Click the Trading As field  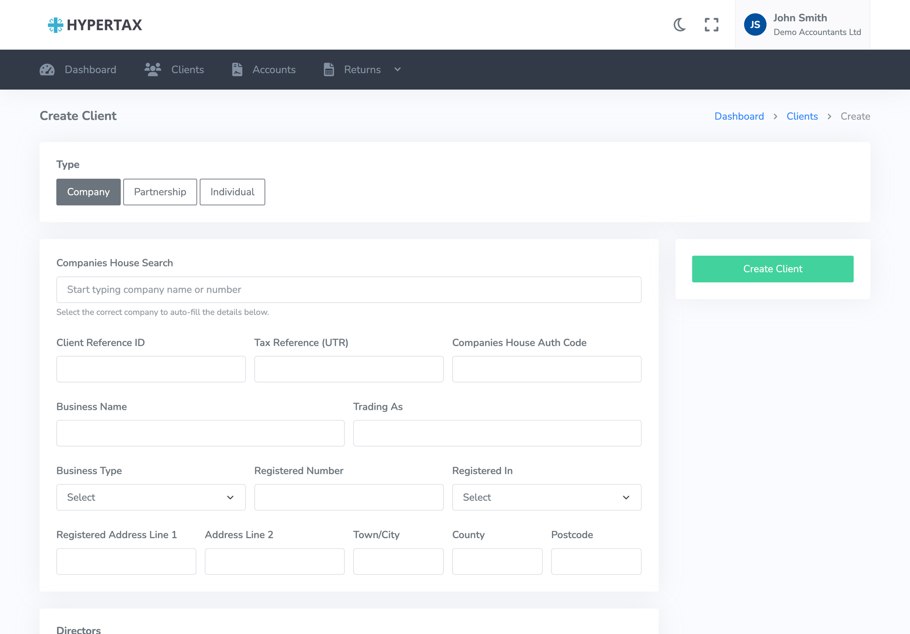tap(497, 433)
